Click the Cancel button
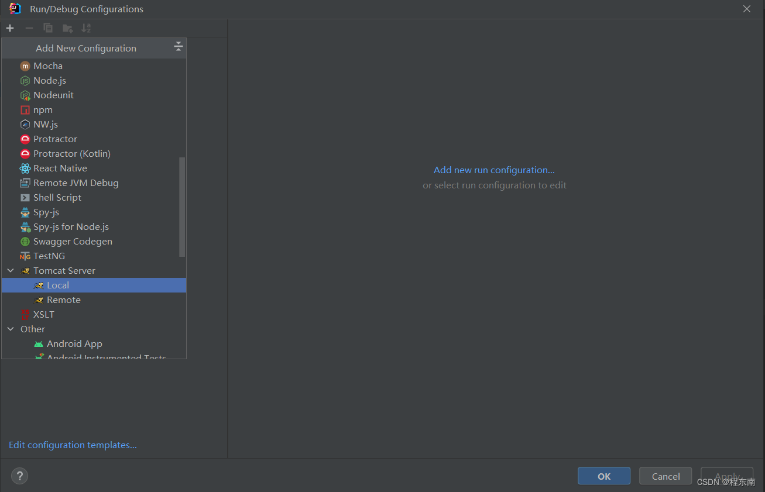The width and height of the screenshot is (765, 492). click(665, 476)
